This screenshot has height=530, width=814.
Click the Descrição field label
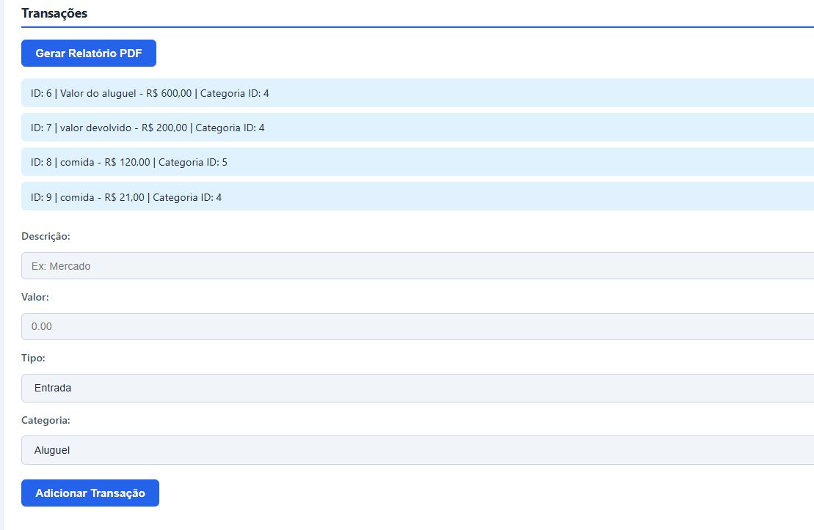pos(46,237)
